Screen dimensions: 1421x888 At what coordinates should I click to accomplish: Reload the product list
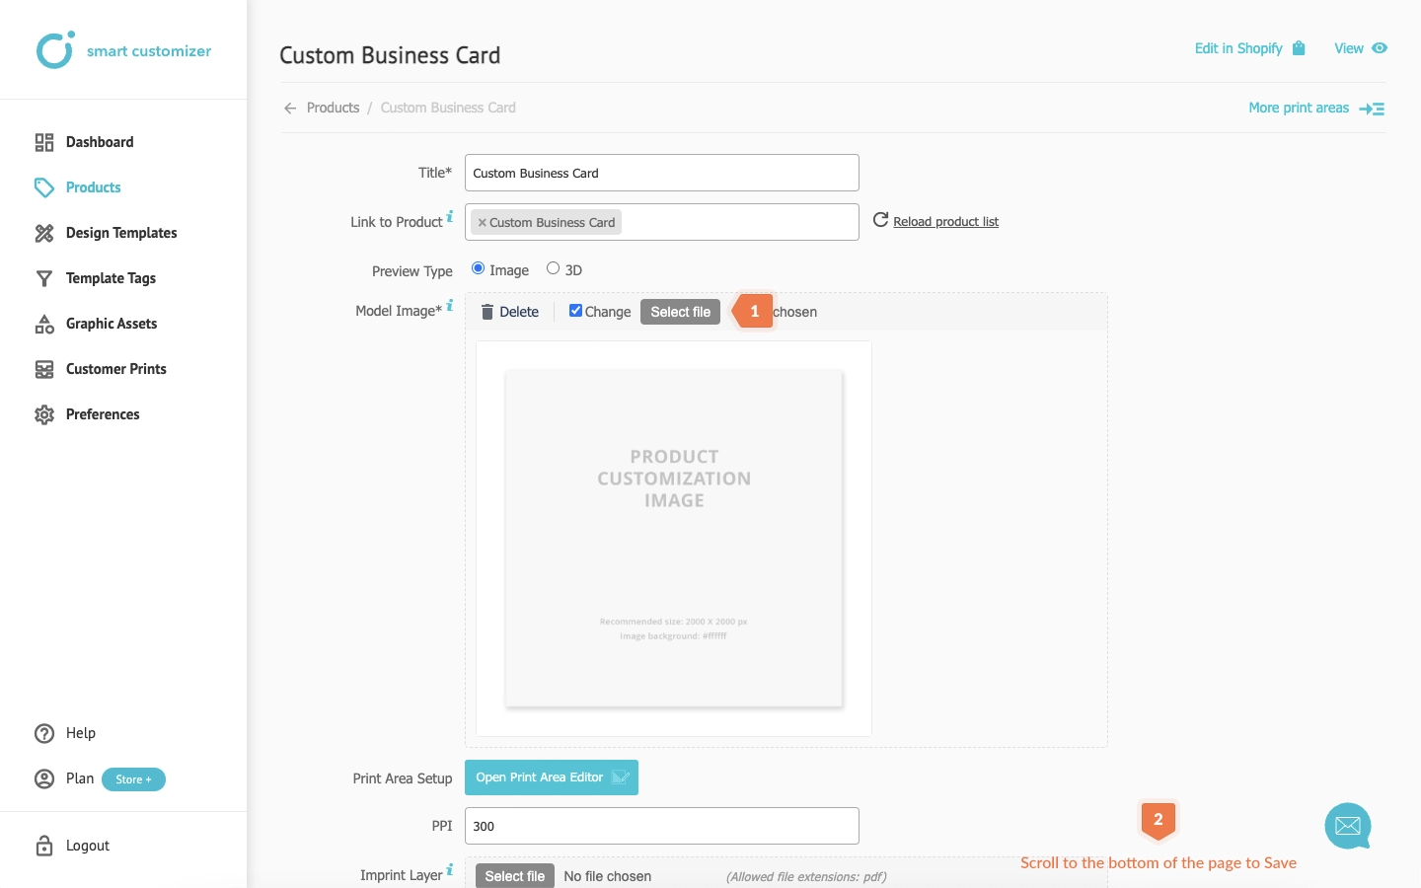944,221
